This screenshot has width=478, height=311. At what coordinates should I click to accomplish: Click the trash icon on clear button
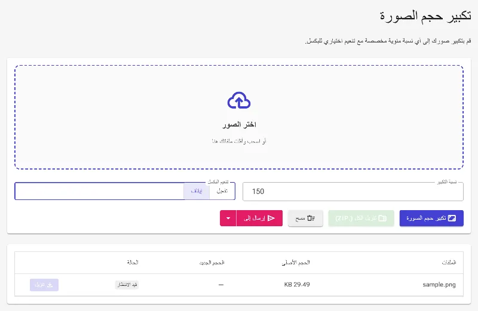(311, 218)
